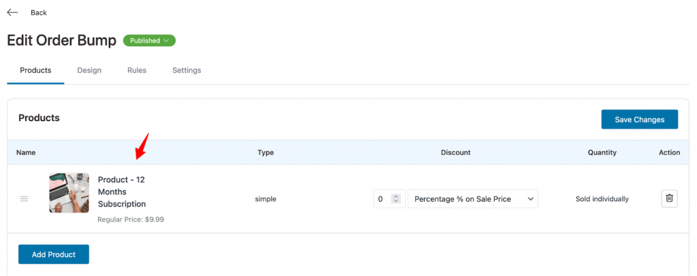Viewport: 697px width, 276px height.
Task: Click the Quantity column header
Action: pyautogui.click(x=602, y=153)
